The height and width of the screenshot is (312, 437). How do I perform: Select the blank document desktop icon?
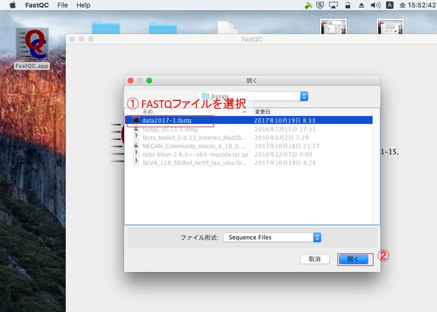click(228, 27)
